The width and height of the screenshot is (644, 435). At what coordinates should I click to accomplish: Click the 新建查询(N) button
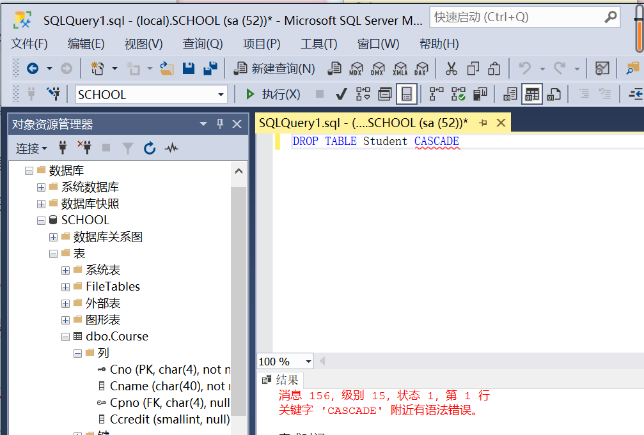click(274, 68)
